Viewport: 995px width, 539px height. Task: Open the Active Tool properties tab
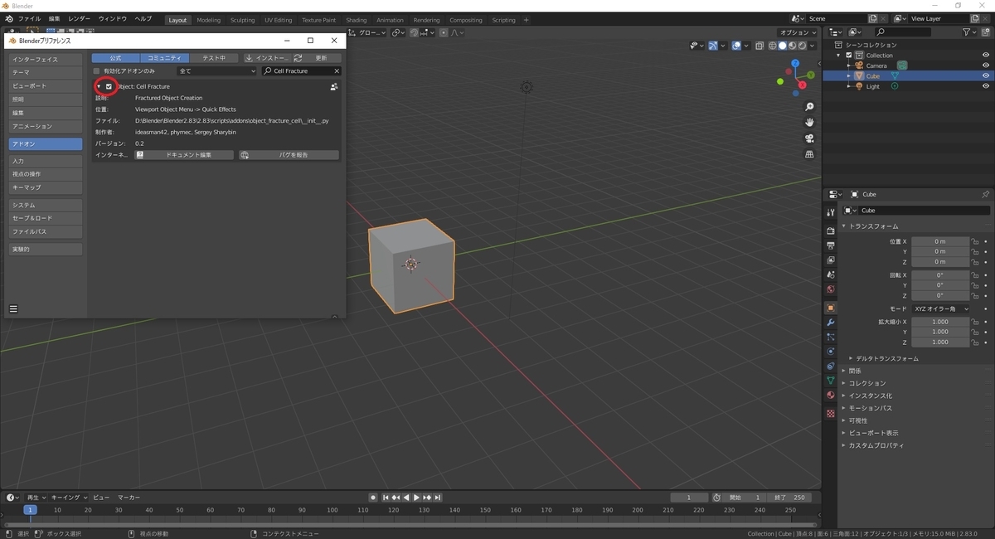coord(830,212)
